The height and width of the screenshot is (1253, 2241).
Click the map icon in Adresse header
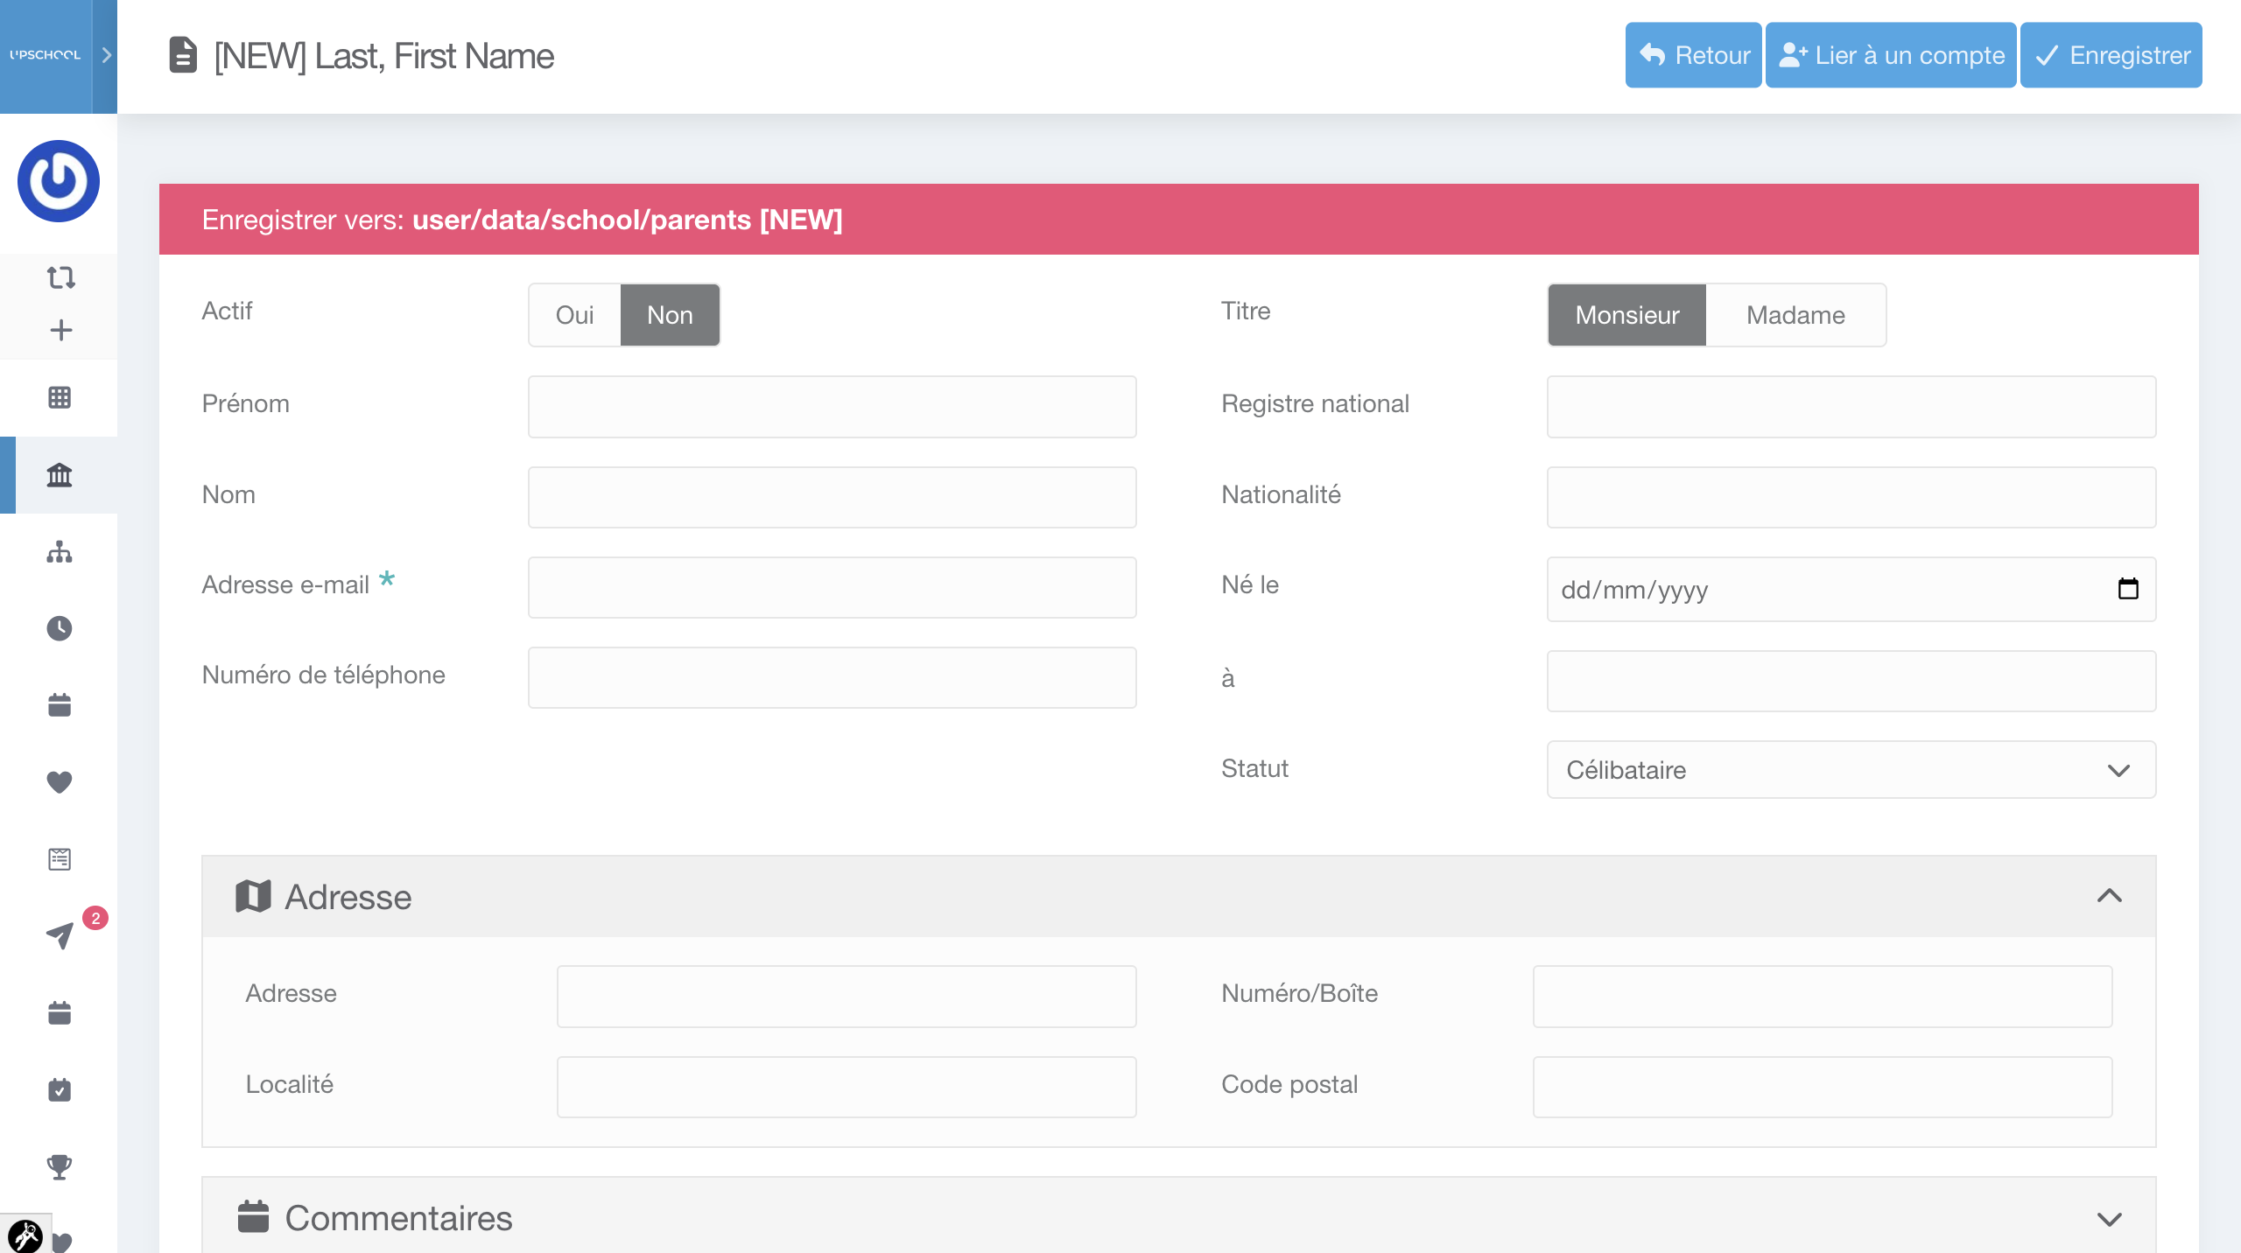tap(253, 896)
